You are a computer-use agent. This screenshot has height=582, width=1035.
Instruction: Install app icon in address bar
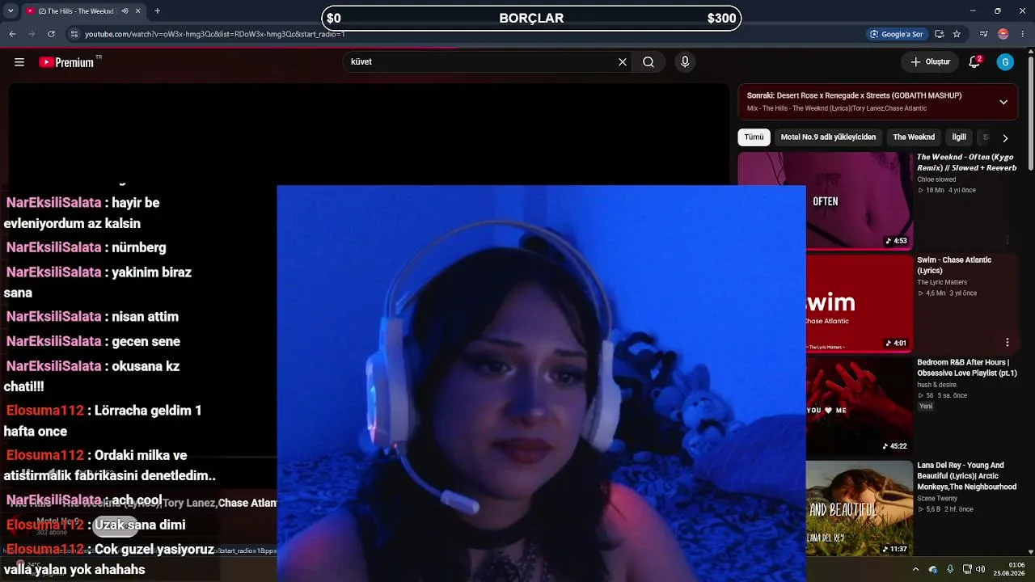coord(940,34)
